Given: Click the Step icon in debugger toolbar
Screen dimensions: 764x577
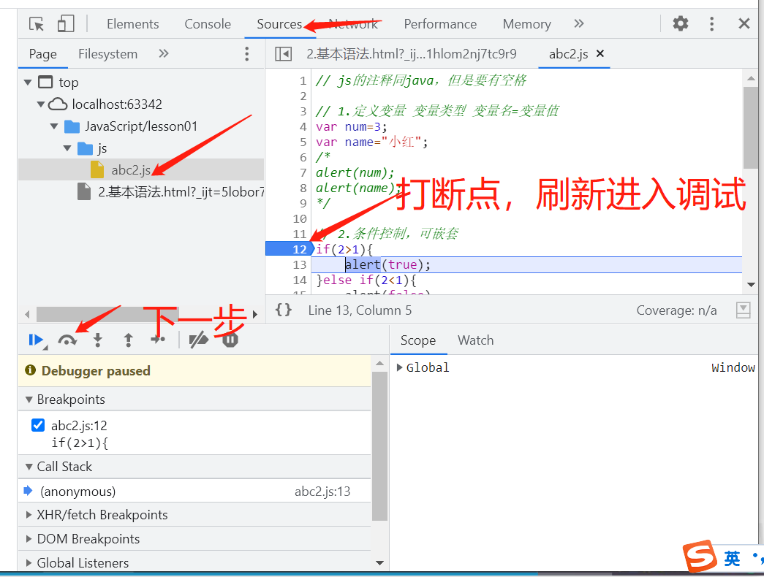Looking at the screenshot, I should (158, 340).
